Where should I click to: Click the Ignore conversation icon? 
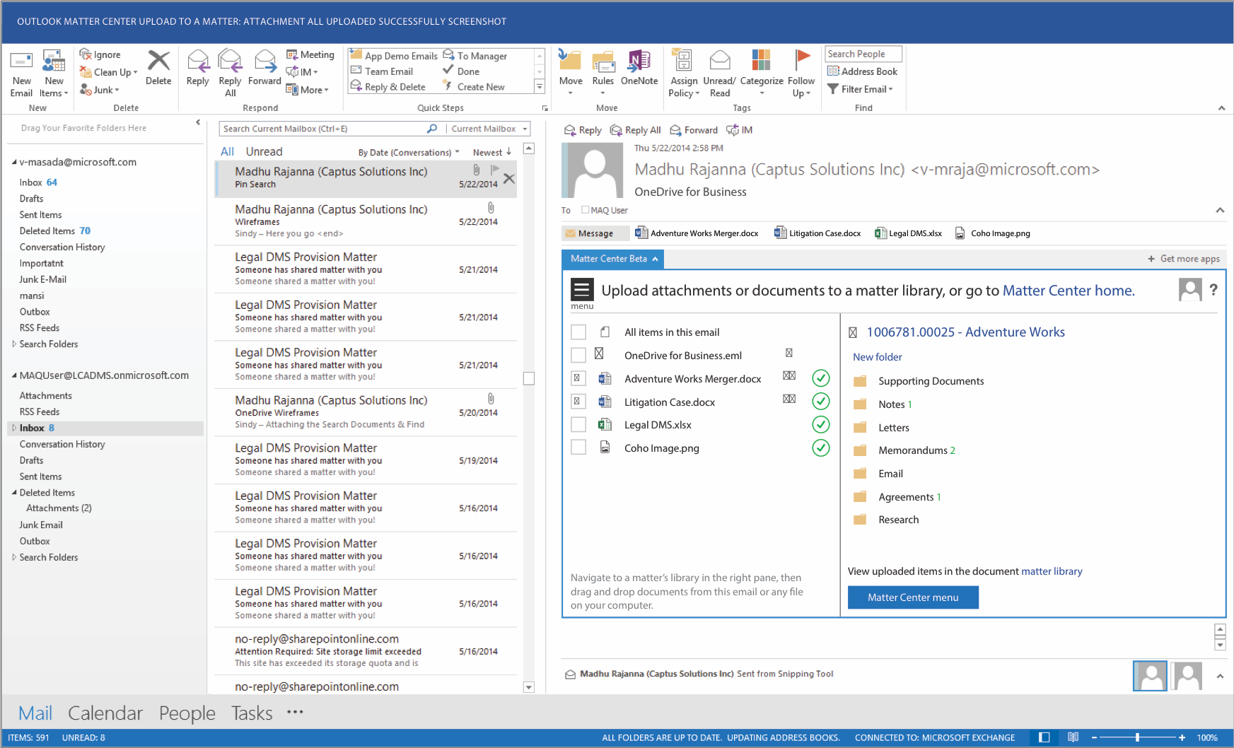pos(86,54)
